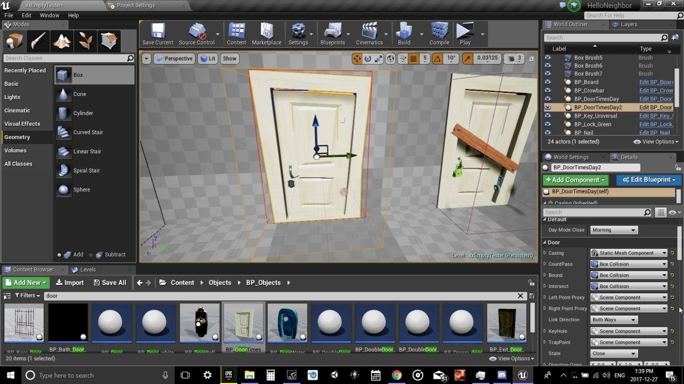Viewport: 684px width, 384px height.
Task: Select the Paint mode brush icon
Action: pos(38,41)
